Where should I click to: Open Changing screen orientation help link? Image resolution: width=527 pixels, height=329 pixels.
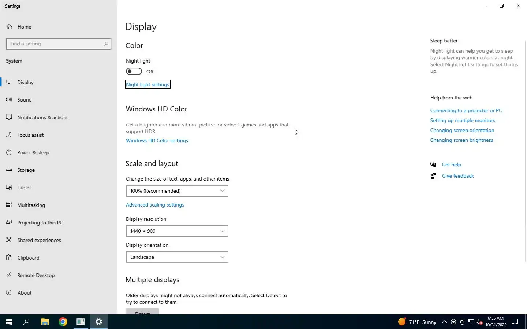point(462,130)
